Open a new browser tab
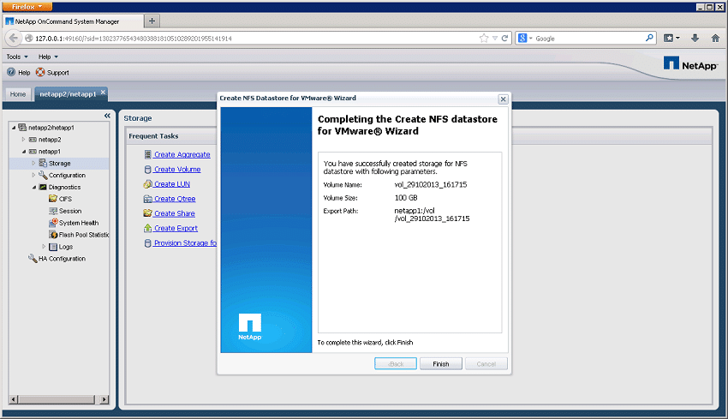Screen dimensions: 728x419 coord(152,21)
